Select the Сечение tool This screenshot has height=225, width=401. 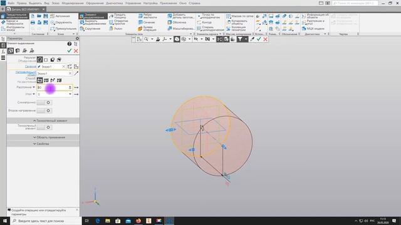click(x=147, y=22)
